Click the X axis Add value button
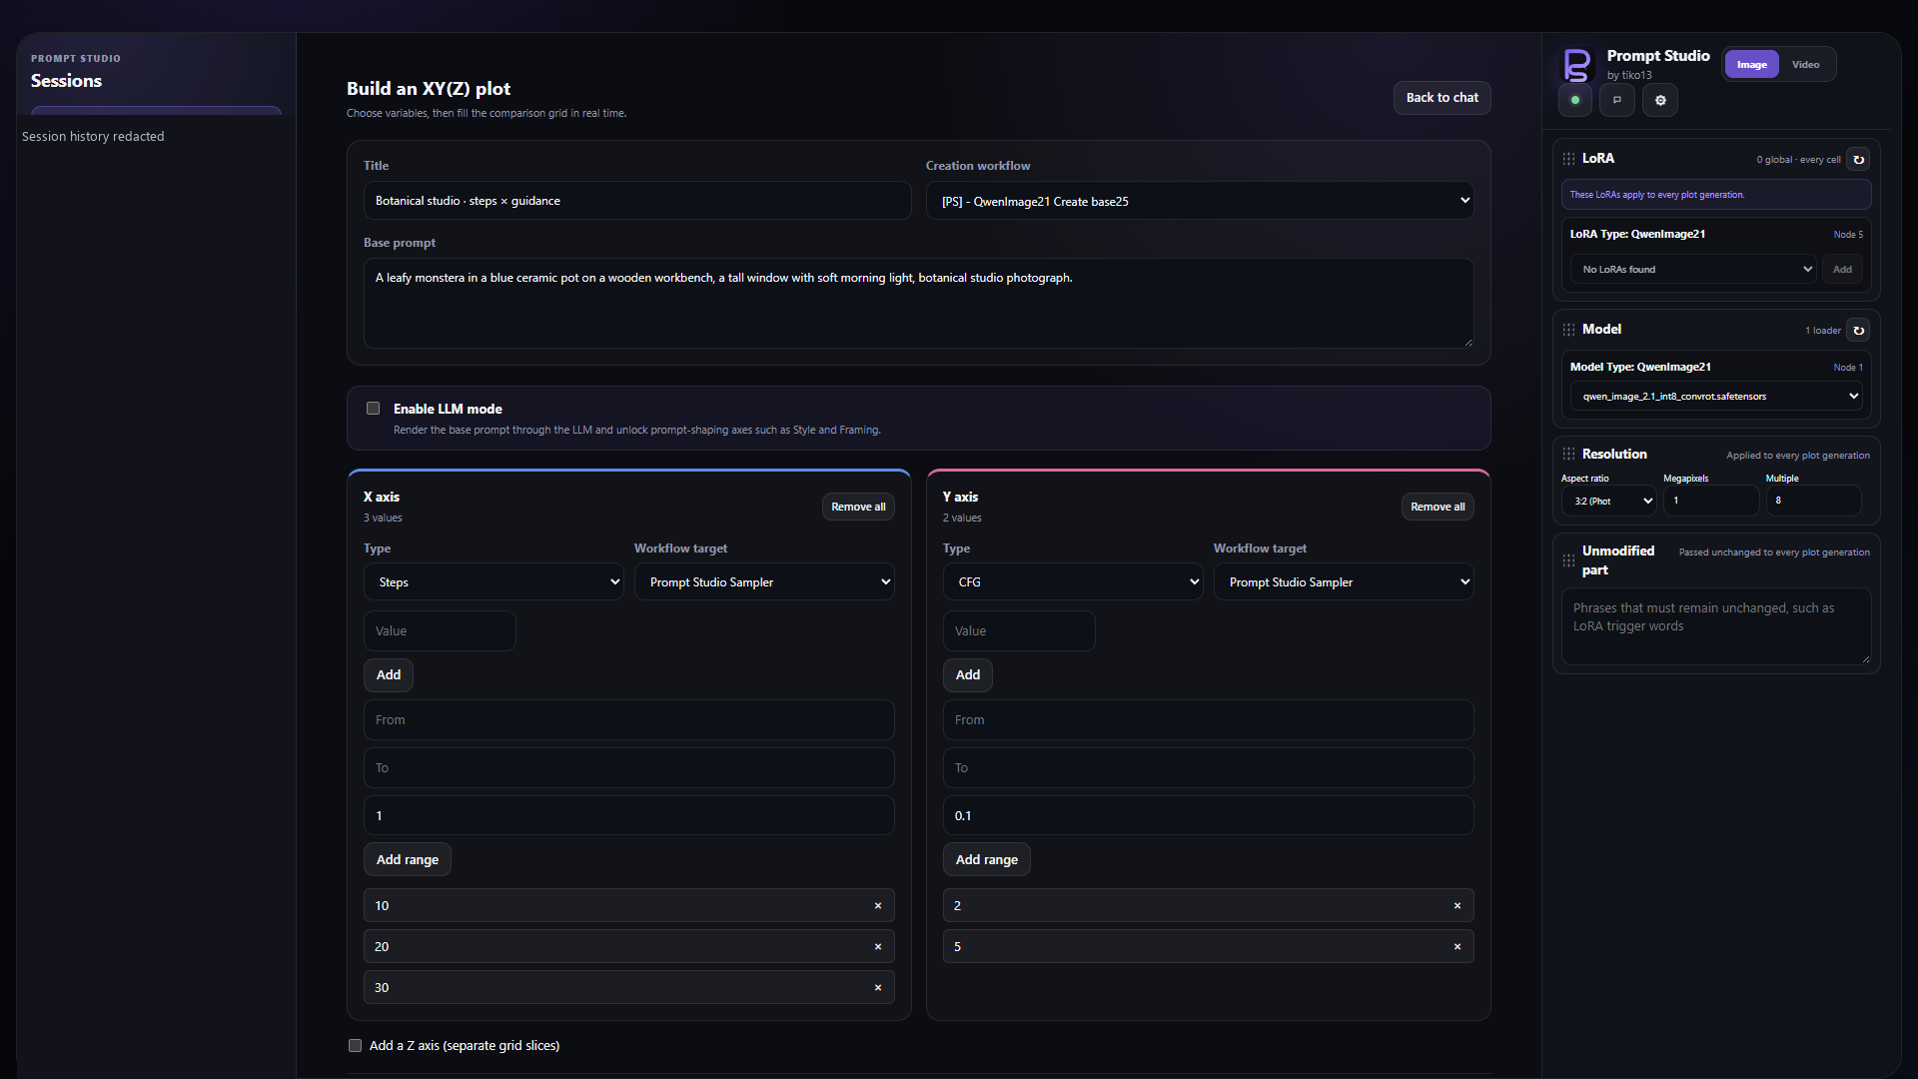 tap(389, 675)
